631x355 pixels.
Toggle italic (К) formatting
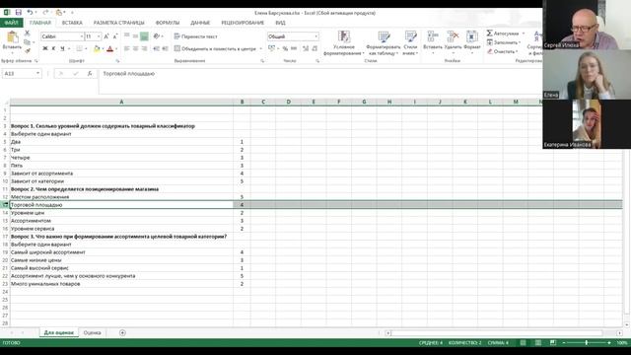(53, 48)
